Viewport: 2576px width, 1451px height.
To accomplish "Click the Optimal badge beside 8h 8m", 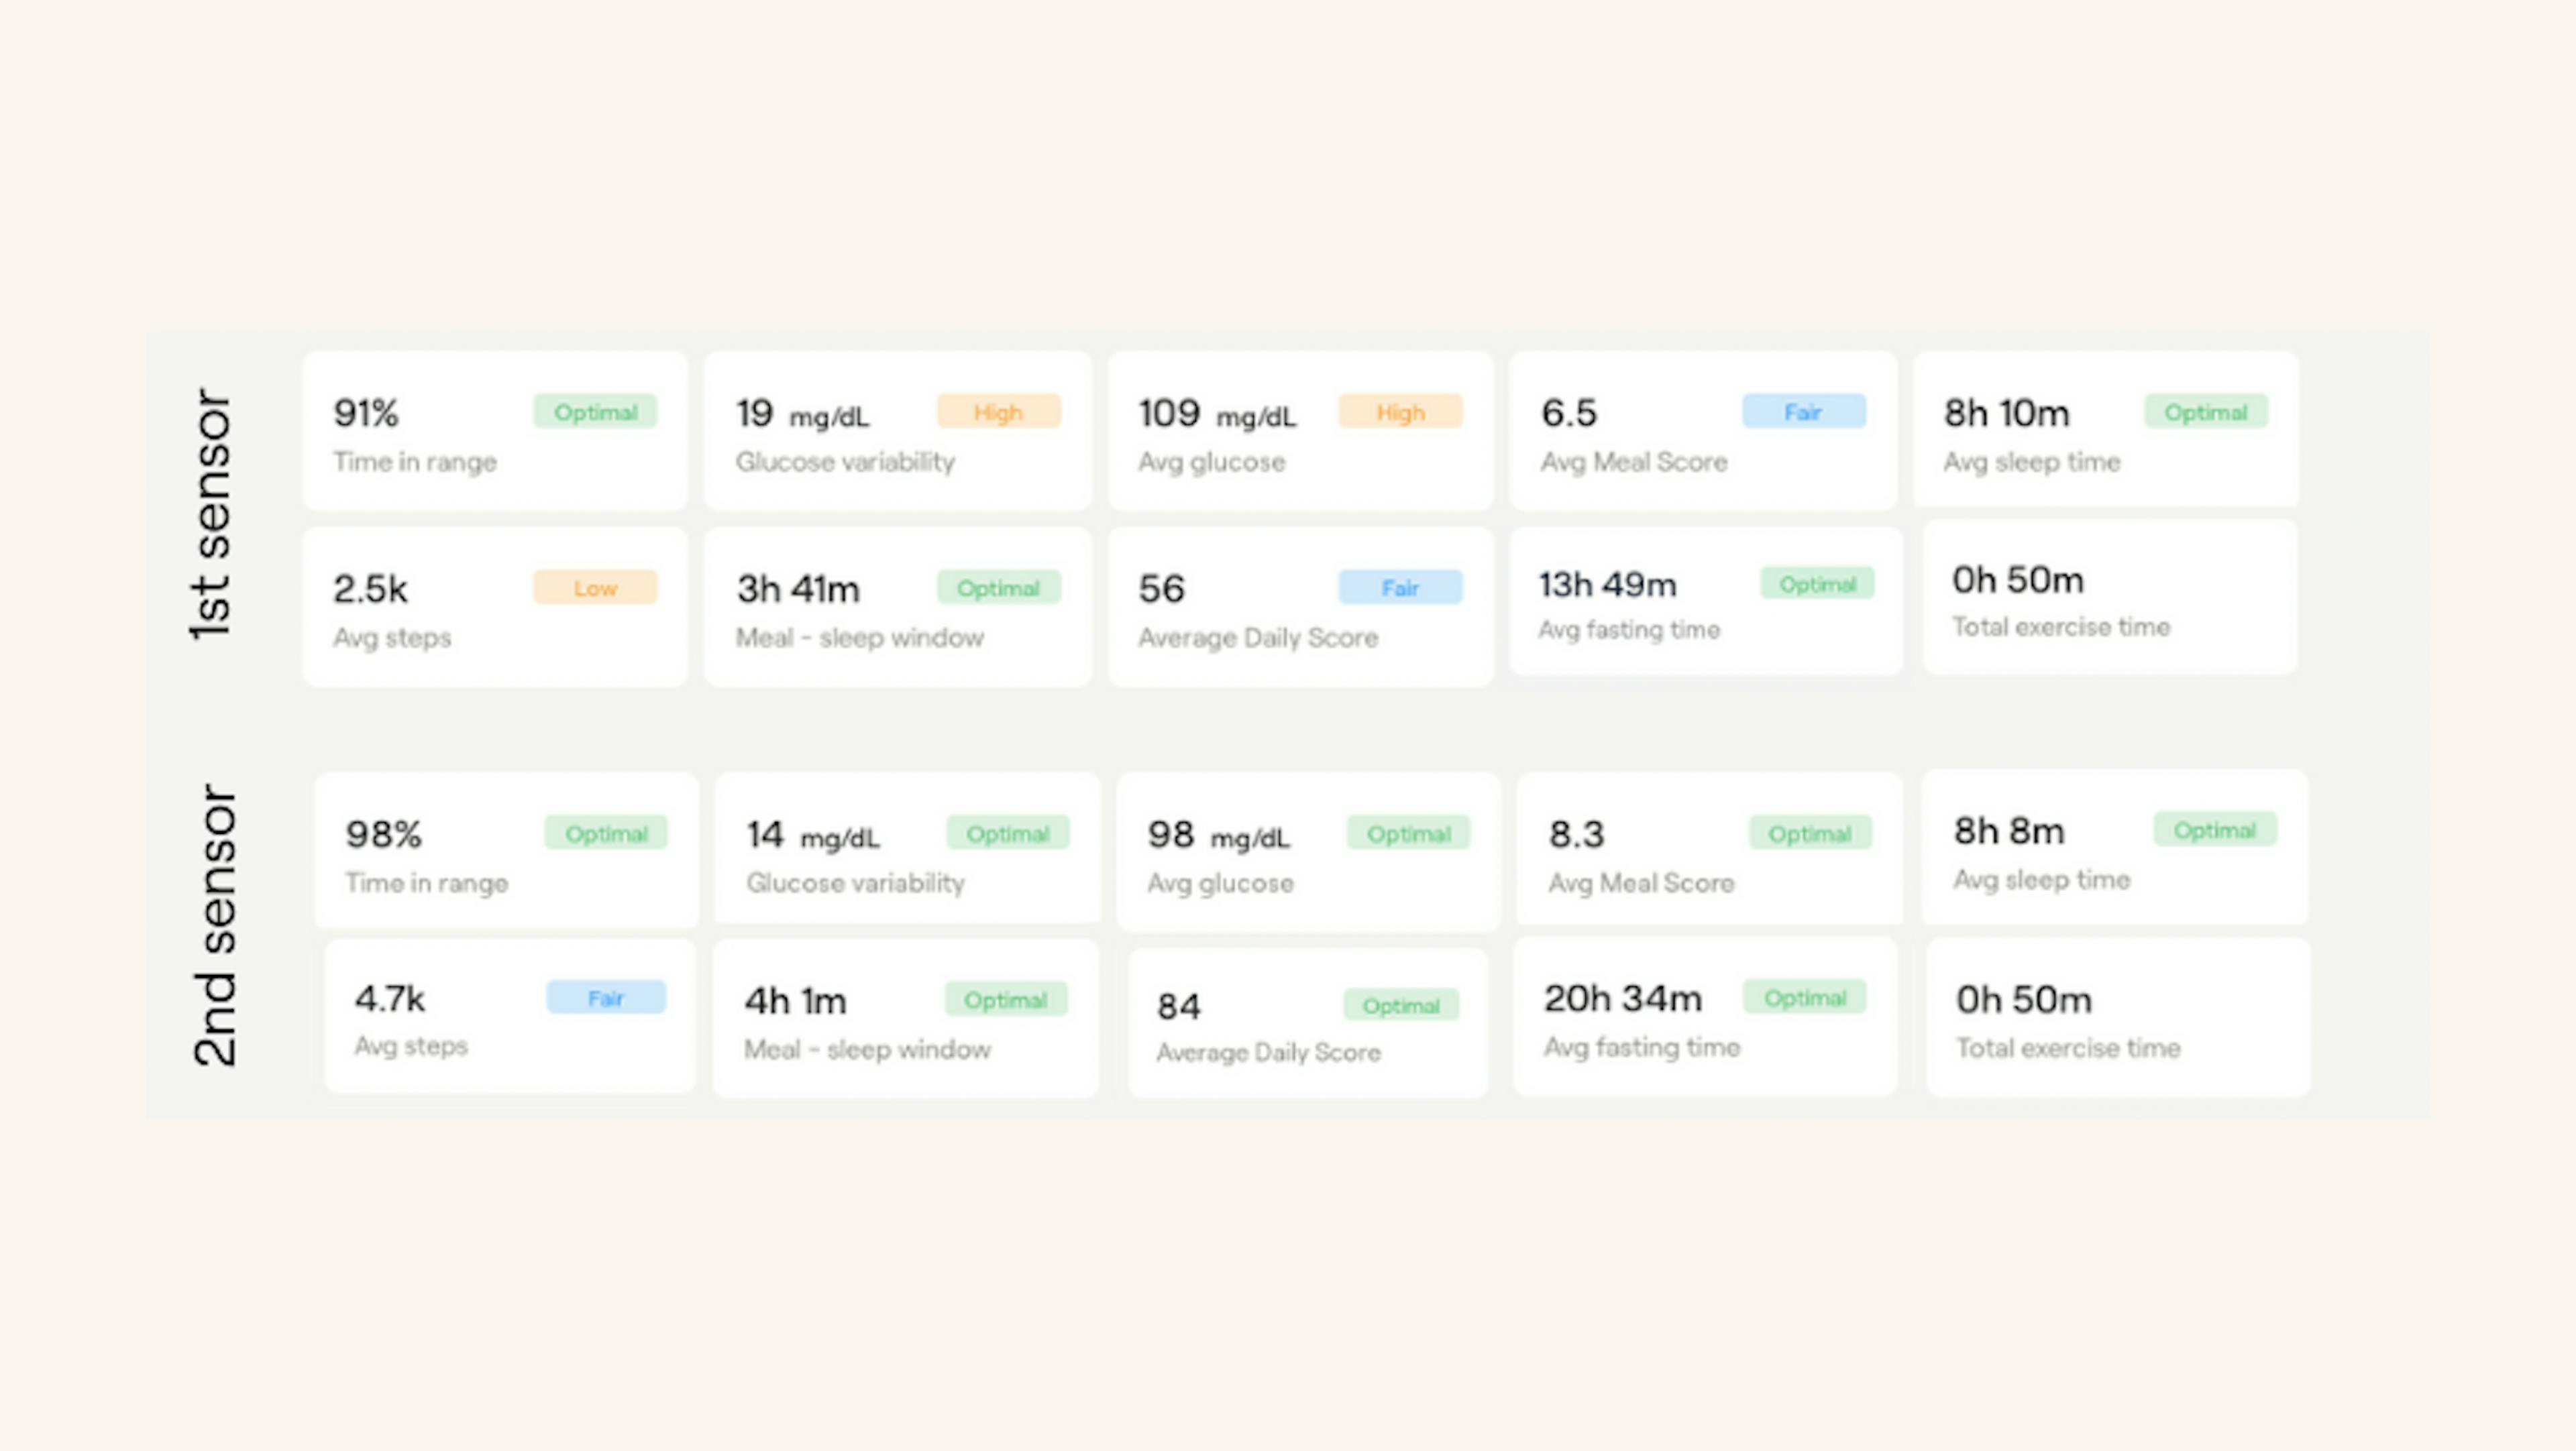I will (2216, 829).
